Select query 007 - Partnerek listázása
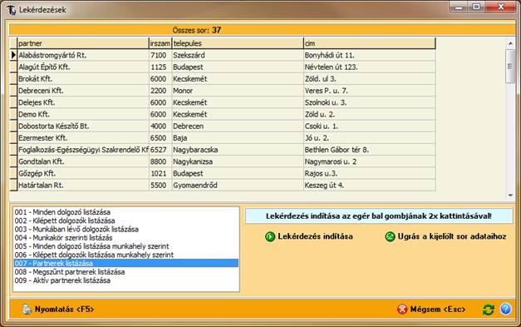521x327 pixels. click(126, 264)
